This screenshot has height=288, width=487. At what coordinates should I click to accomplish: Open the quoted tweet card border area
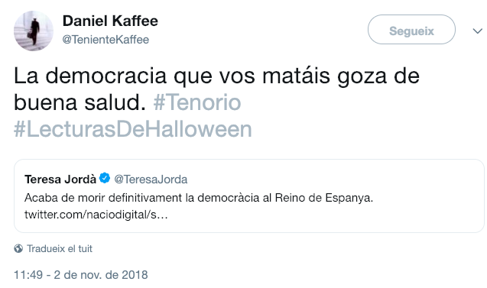(x=249, y=196)
